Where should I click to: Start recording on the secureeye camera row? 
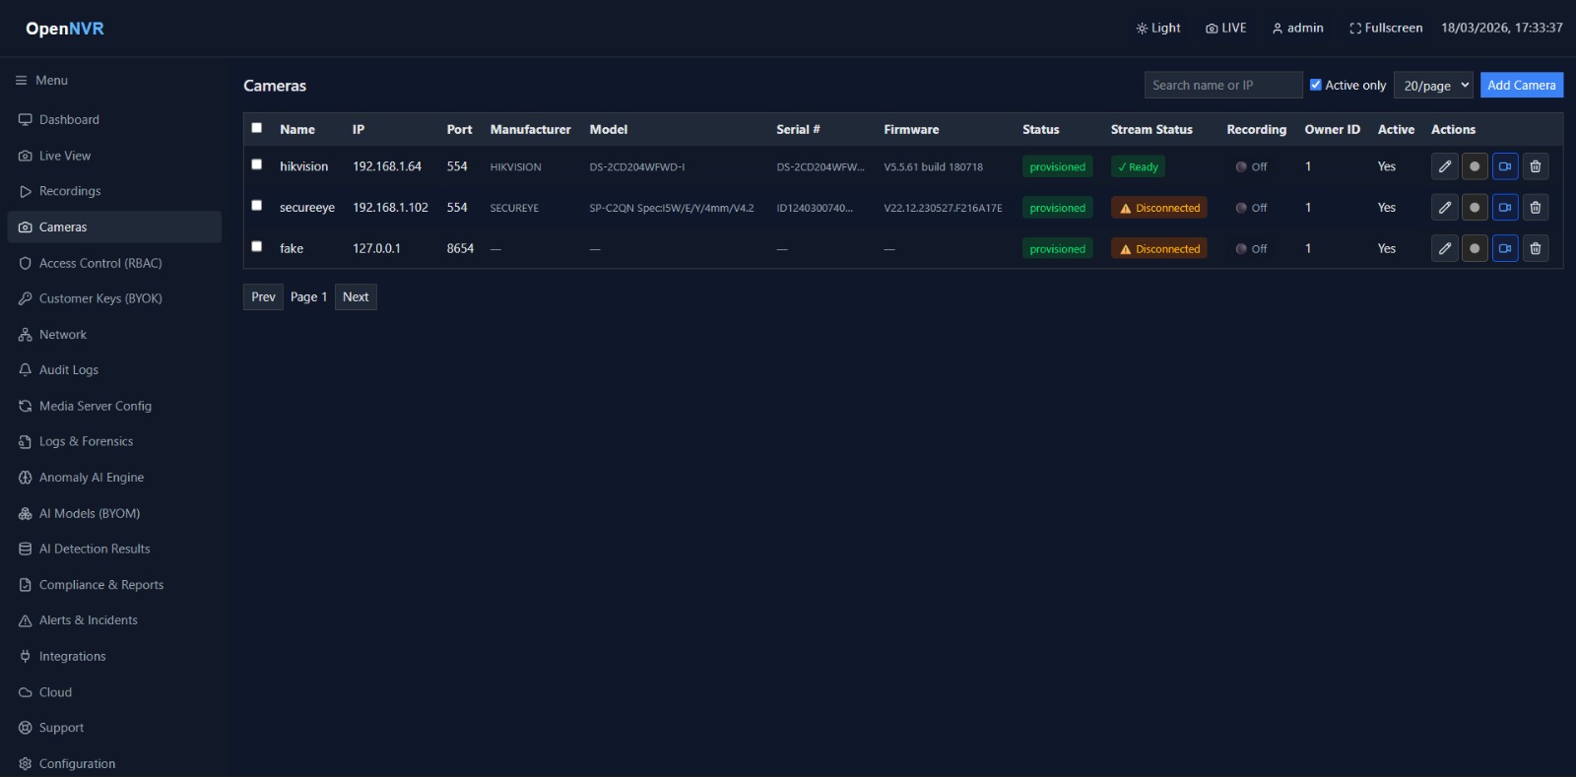[1475, 208]
